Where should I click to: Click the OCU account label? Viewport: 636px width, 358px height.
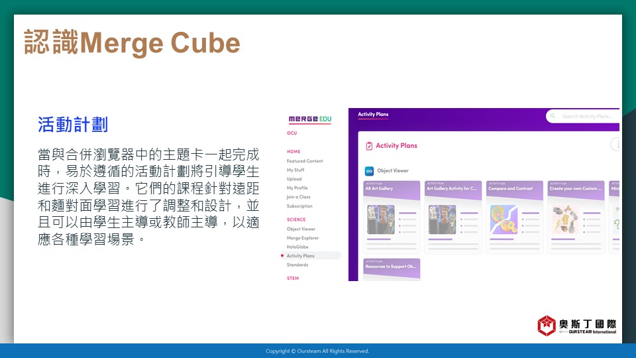pyautogui.click(x=292, y=133)
